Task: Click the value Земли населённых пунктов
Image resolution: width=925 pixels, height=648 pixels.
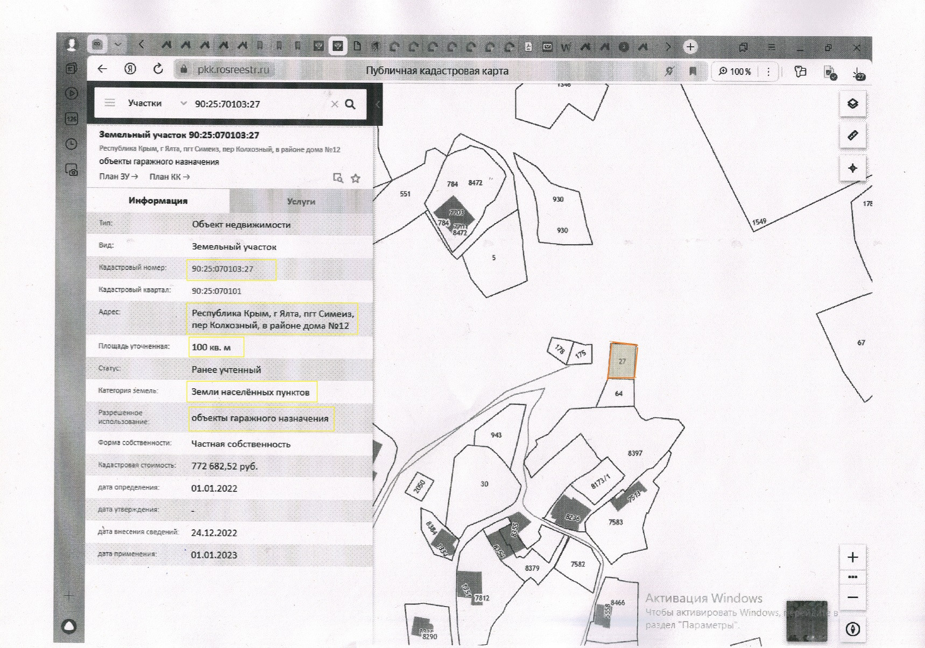Action: point(251,392)
